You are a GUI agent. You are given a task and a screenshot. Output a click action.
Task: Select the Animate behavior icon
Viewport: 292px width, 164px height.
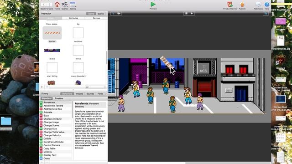tap(41, 112)
